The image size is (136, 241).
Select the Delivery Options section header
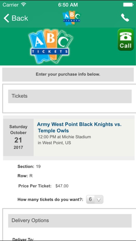[70, 221]
